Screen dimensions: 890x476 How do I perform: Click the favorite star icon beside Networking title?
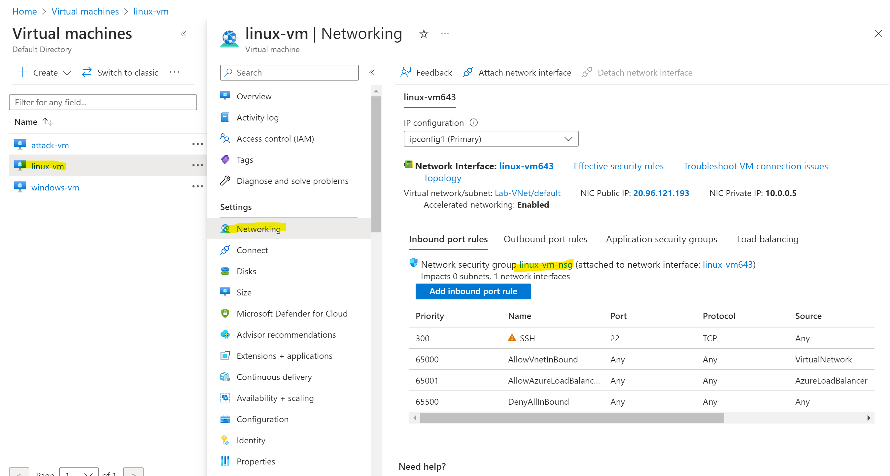coord(424,34)
